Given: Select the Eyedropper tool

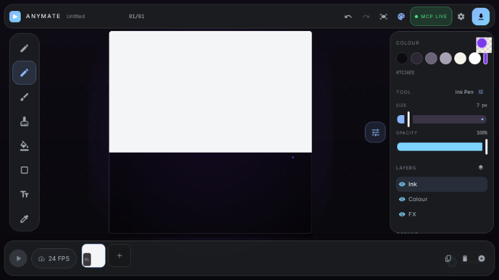Looking at the screenshot, I should pyautogui.click(x=24, y=219).
